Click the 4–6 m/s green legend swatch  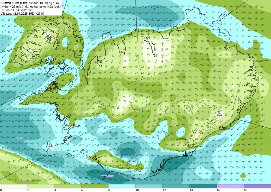click(68, 186)
